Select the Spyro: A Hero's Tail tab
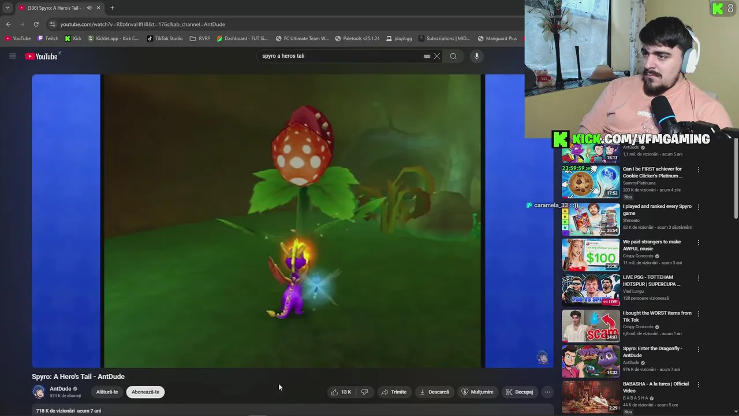Viewport: 739px width, 416px height. click(x=59, y=8)
